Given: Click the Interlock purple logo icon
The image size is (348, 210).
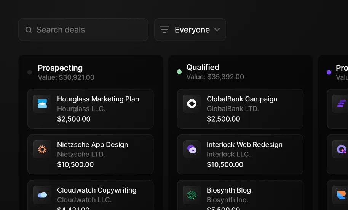Looking at the screenshot, I should (192, 149).
